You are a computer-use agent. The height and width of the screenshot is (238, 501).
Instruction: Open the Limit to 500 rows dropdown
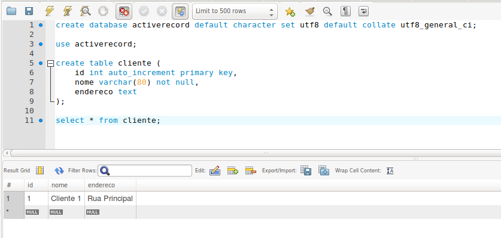tap(235, 11)
